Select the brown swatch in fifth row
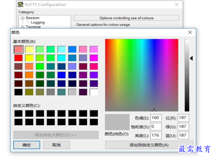The width and height of the screenshot is (213, 158). (x=29, y=84)
